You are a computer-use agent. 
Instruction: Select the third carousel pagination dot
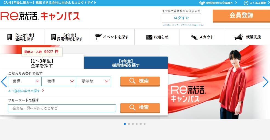[133, 124]
